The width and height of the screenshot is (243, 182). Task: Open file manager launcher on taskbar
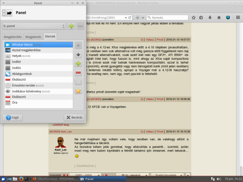click(x=15, y=179)
